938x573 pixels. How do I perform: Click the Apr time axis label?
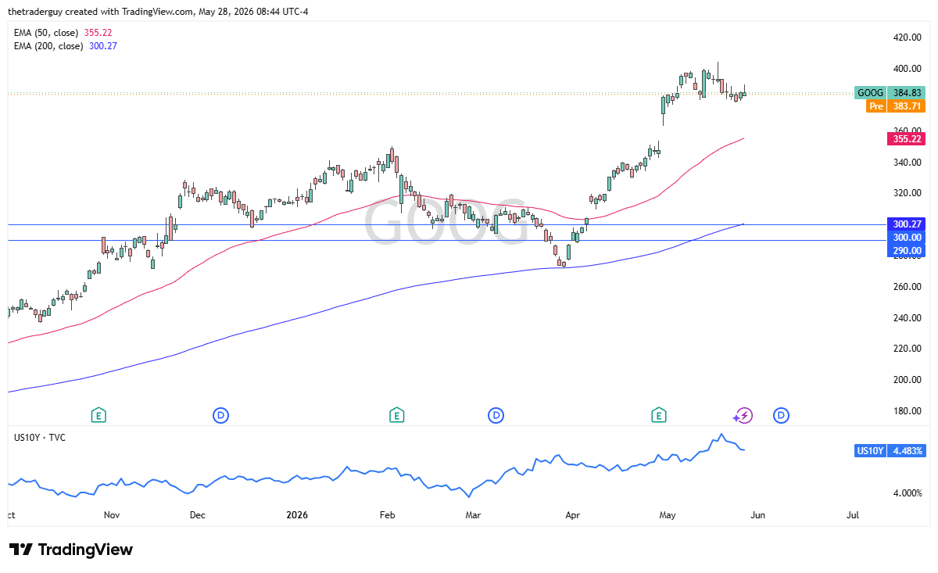tap(573, 515)
